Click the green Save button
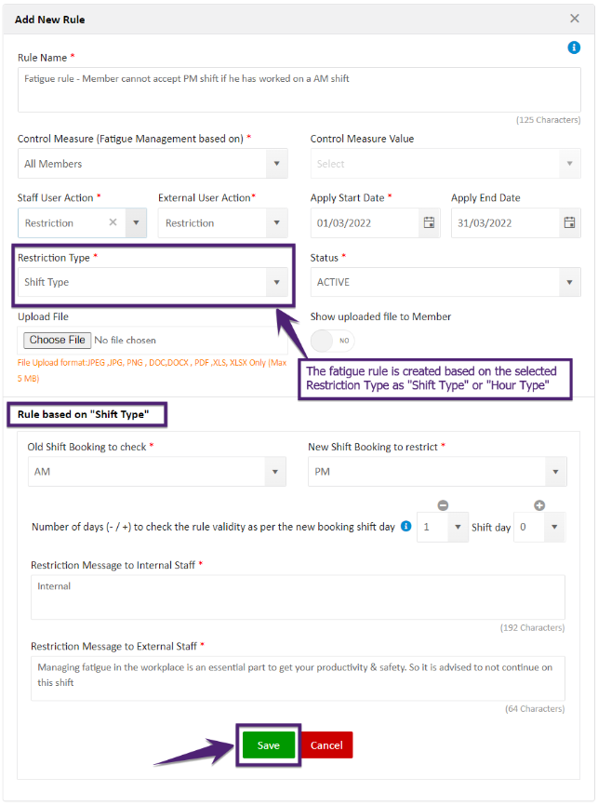Image resolution: width=598 pixels, height=805 pixels. 269,745
